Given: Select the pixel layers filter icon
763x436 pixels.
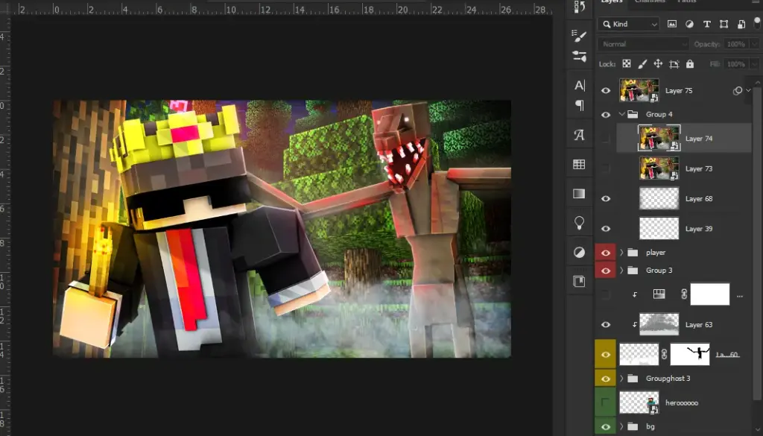Looking at the screenshot, I should 672,24.
